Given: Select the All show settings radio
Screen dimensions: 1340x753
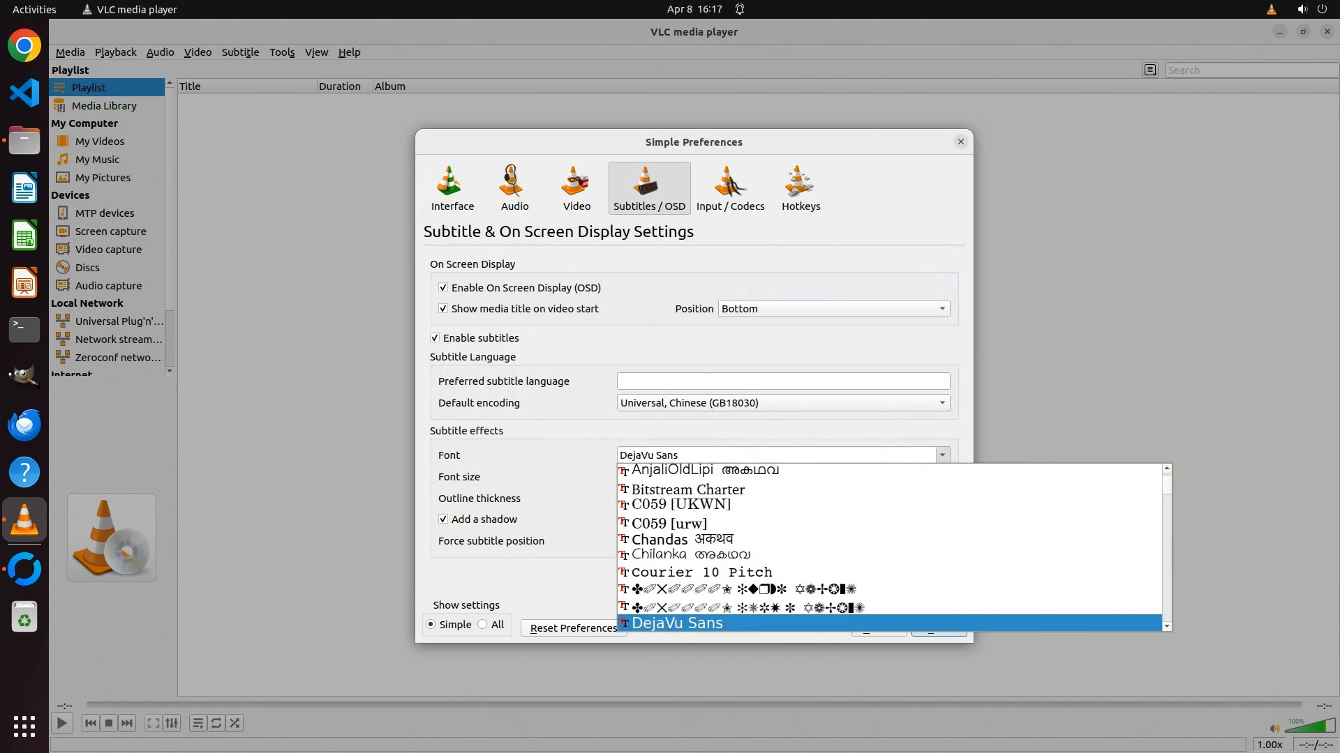Looking at the screenshot, I should 483,625.
